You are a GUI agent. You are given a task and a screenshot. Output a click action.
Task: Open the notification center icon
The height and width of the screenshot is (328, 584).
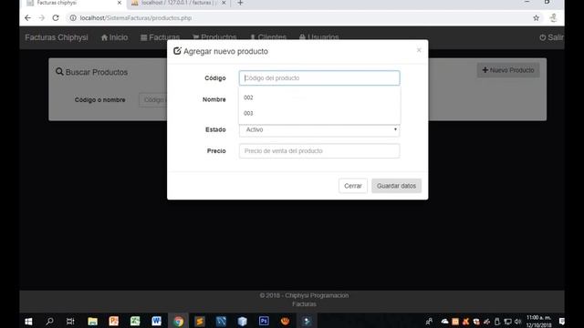click(561, 322)
